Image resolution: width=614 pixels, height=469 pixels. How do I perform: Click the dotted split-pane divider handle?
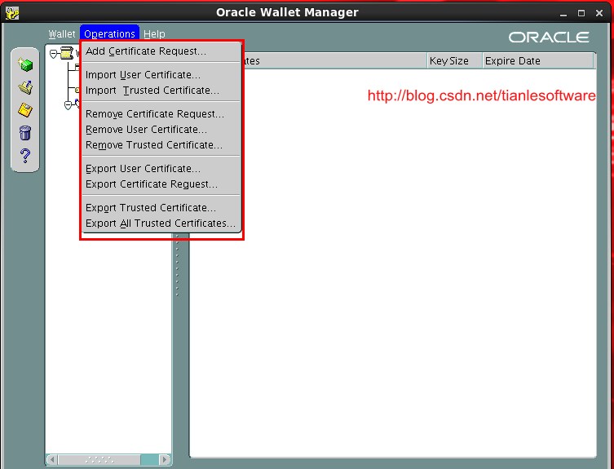click(x=178, y=265)
